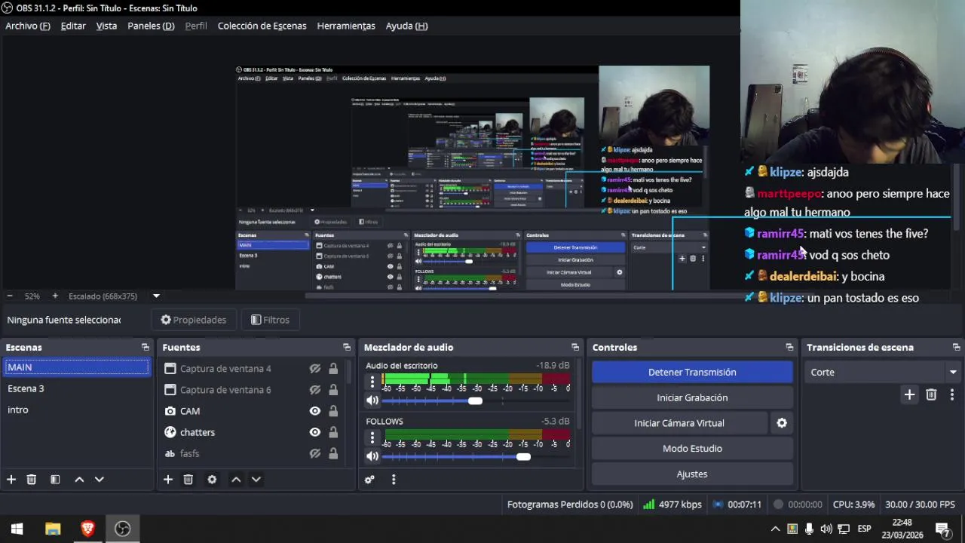
Task: Pop out the Mezclador de audio dock
Action: (575, 348)
